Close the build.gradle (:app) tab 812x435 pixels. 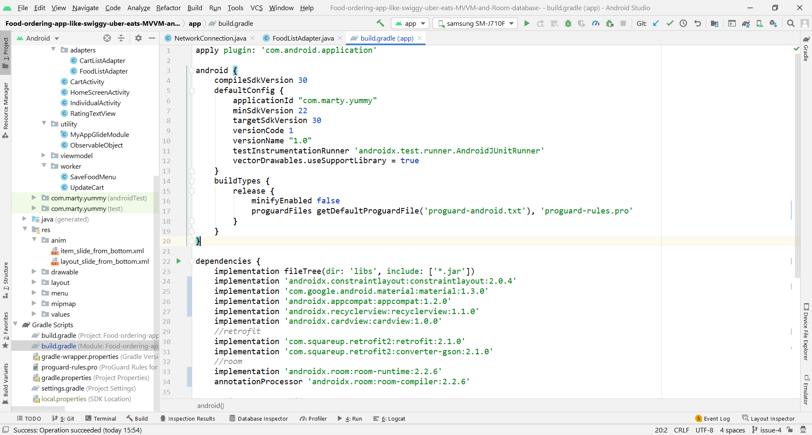click(420, 38)
